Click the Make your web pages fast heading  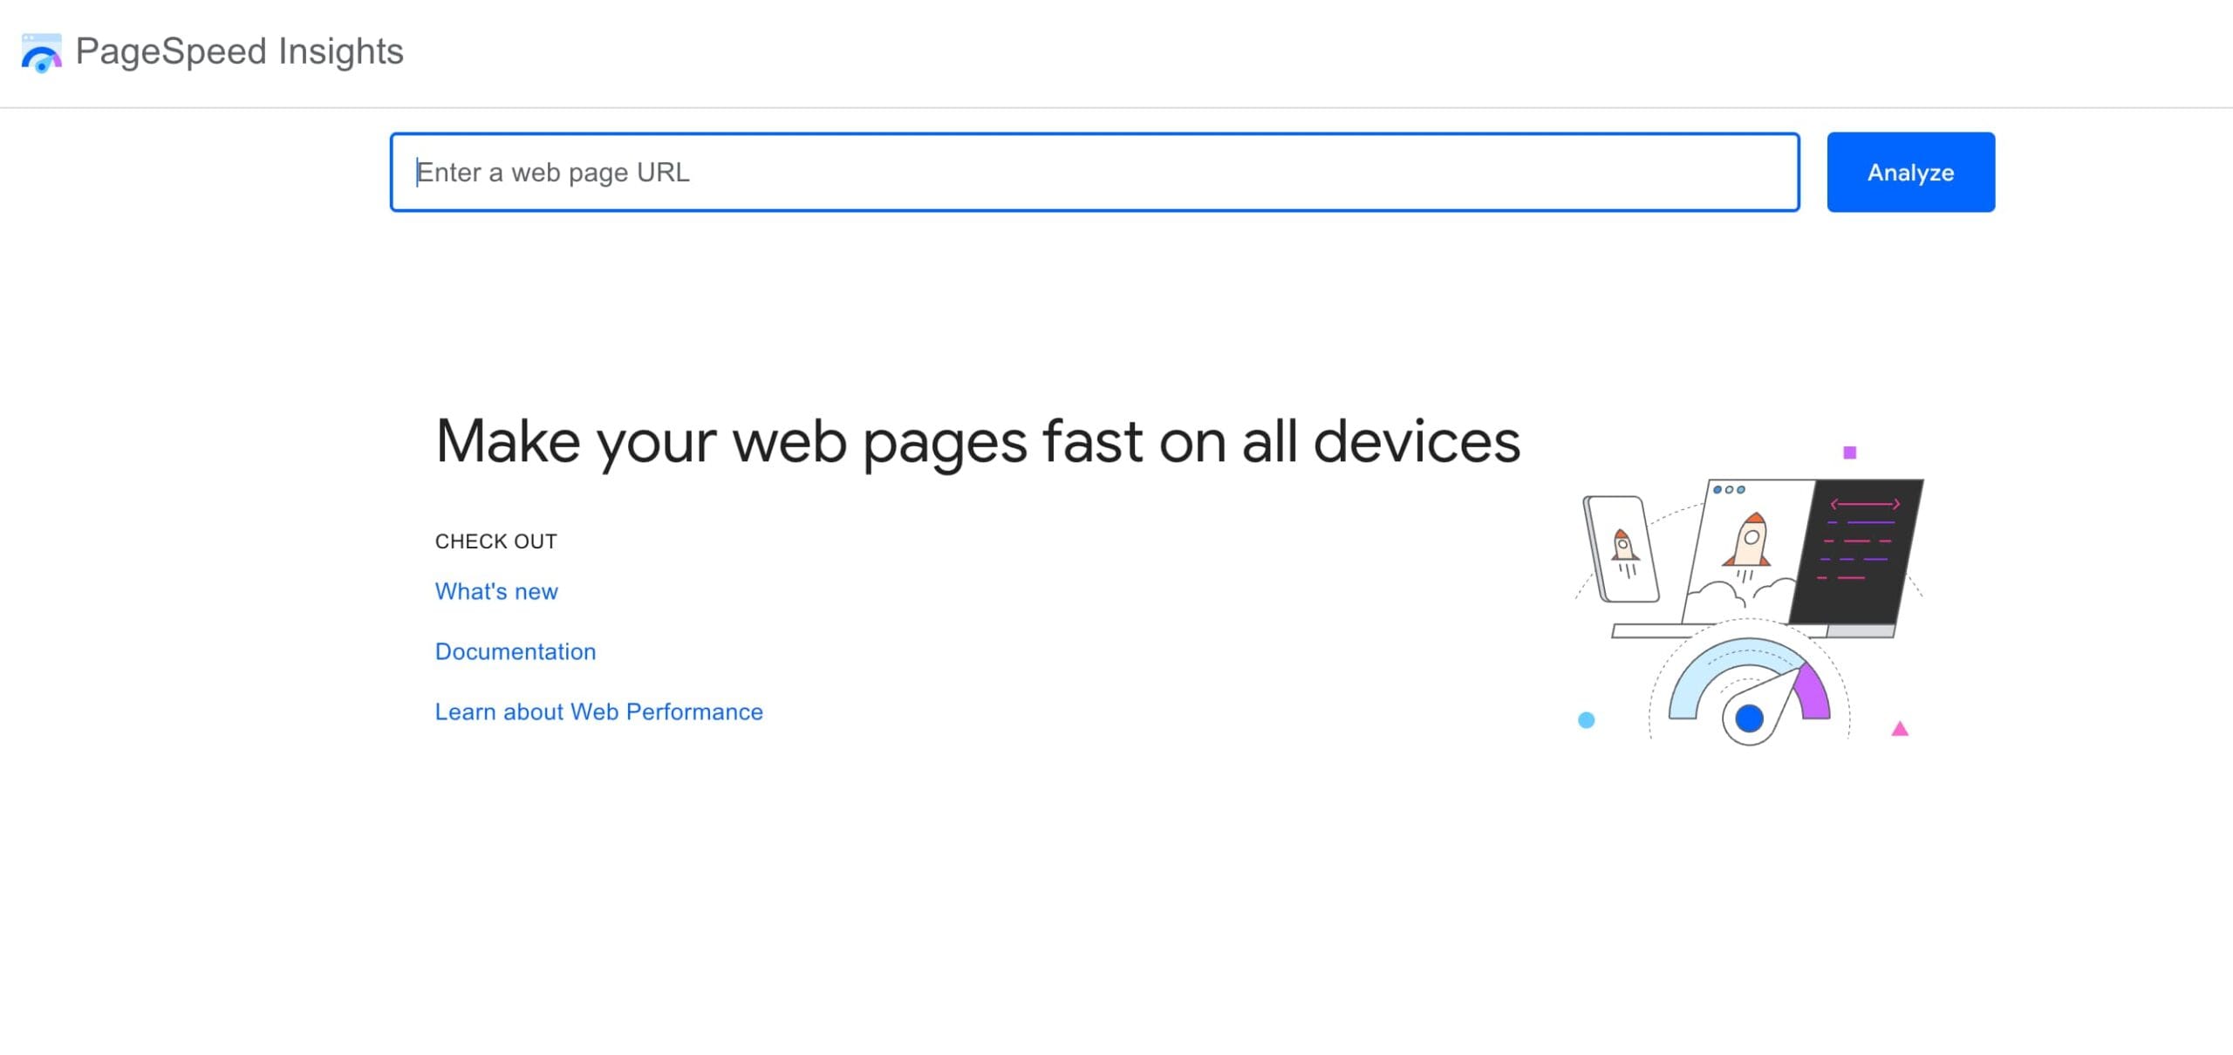pyautogui.click(x=978, y=442)
